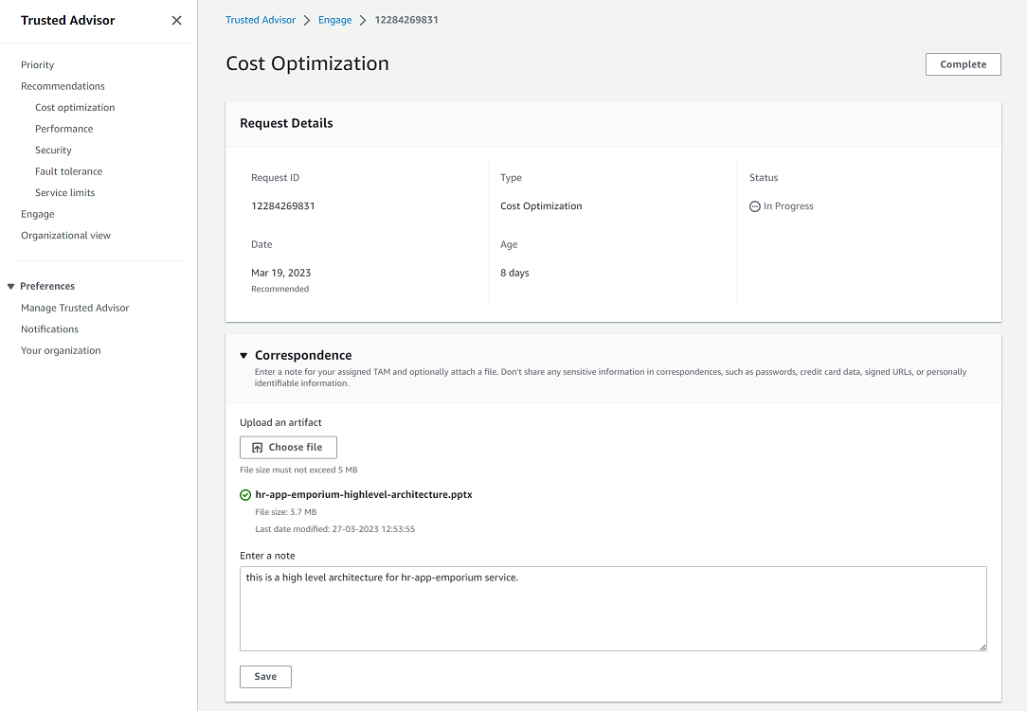Click the Cost Optimization page title
This screenshot has width=1027, height=711.
pos(307,63)
